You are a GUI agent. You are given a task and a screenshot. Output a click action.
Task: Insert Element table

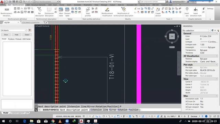tap(67, 12)
